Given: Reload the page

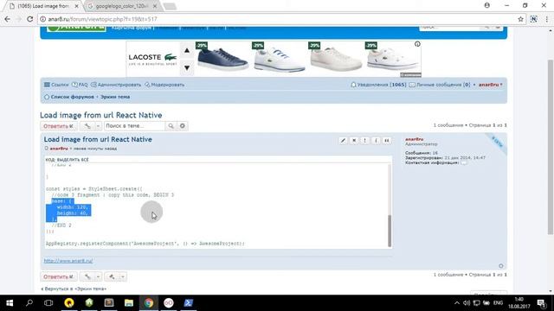Looking at the screenshot, I should (30, 19).
